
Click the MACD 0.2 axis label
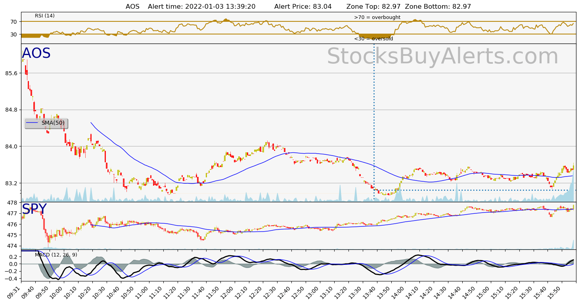point(13,256)
